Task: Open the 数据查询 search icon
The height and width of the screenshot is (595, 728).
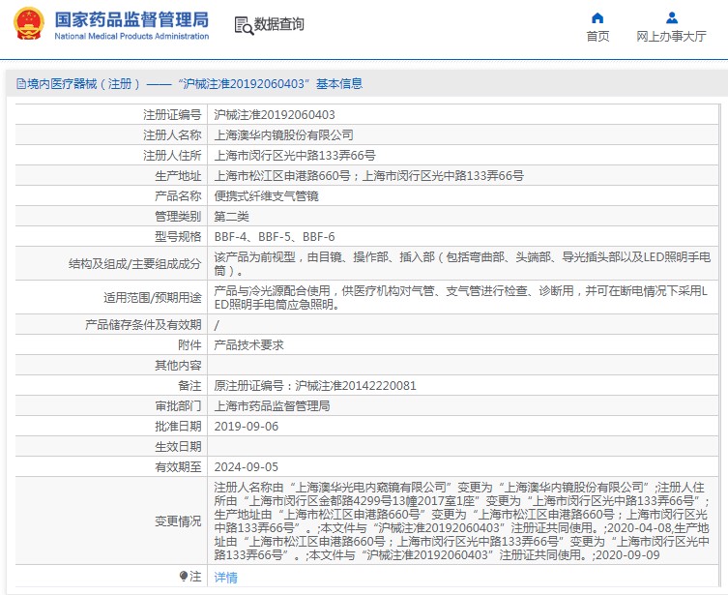Action: [x=244, y=25]
